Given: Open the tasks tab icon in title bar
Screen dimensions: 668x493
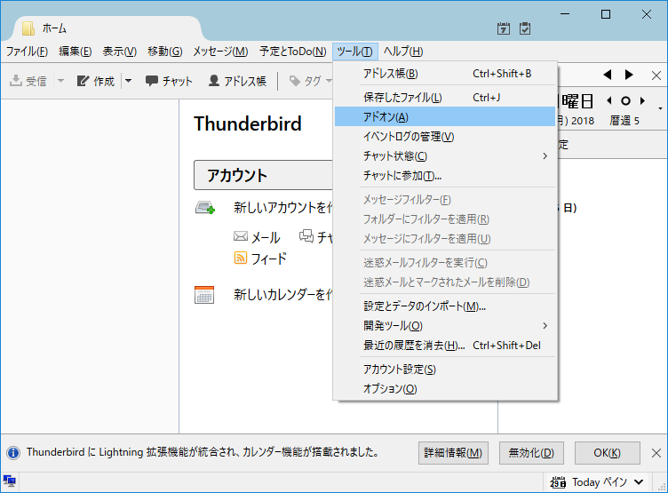Looking at the screenshot, I should [x=525, y=28].
